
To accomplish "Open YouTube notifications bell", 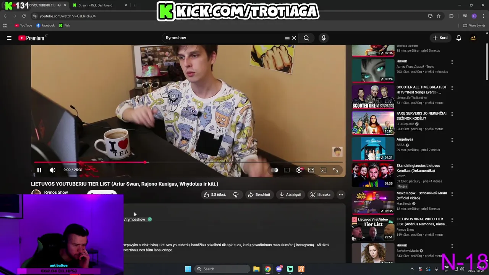I will point(458,38).
